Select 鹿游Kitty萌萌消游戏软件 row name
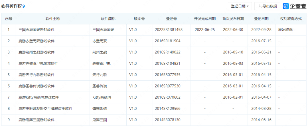 (x=38, y=97)
